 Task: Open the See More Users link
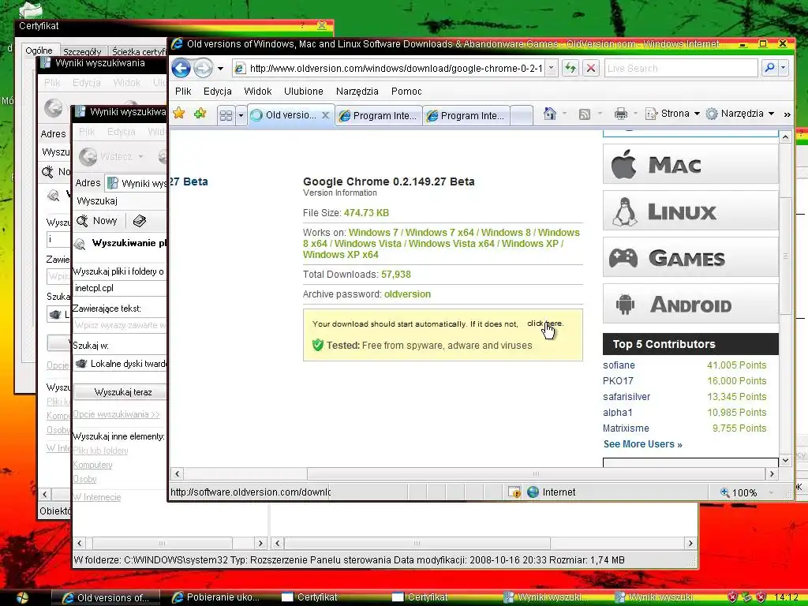point(642,444)
